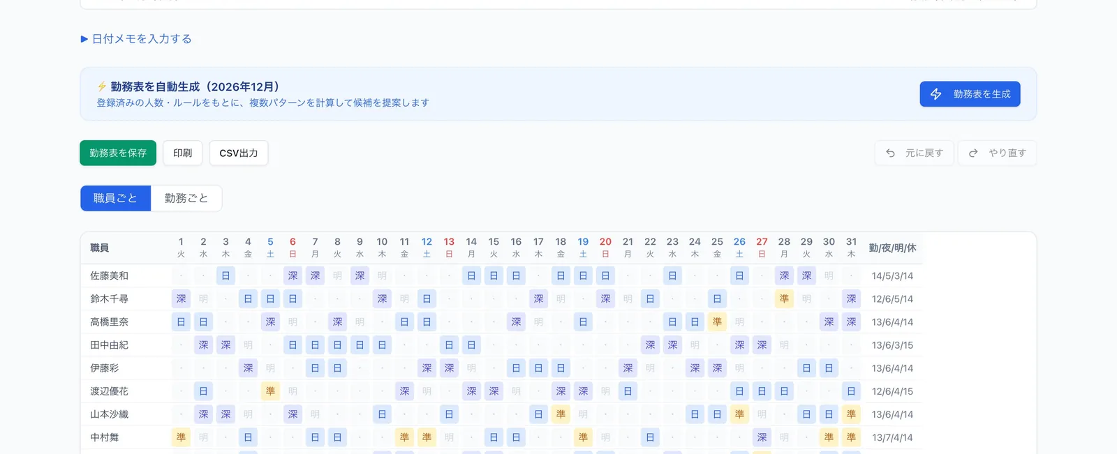Select 鈴木千尋's 日 shift on day 4
The width and height of the screenshot is (1117, 454).
248,298
